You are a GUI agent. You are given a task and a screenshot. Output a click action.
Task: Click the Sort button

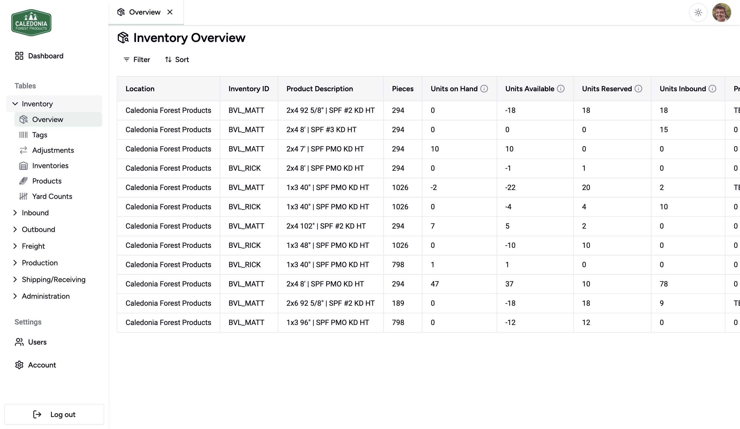click(177, 60)
